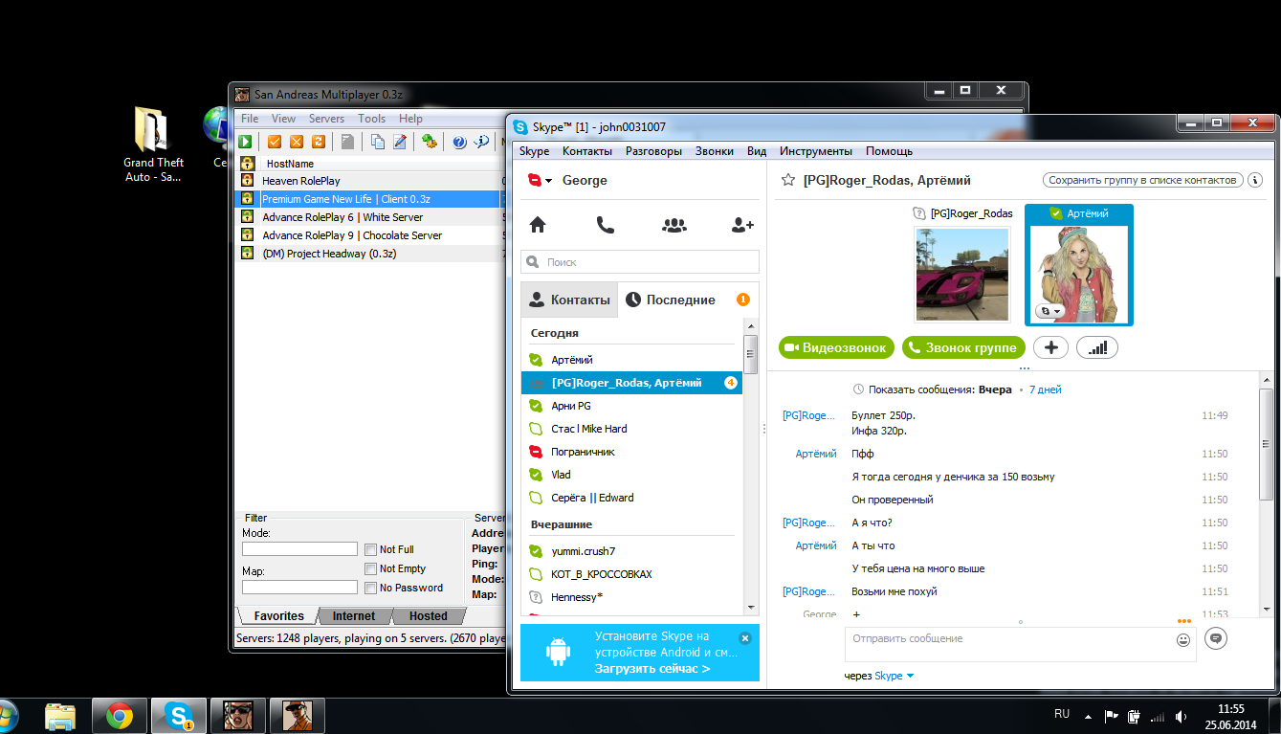Click the Copy Server Info icon

377,142
